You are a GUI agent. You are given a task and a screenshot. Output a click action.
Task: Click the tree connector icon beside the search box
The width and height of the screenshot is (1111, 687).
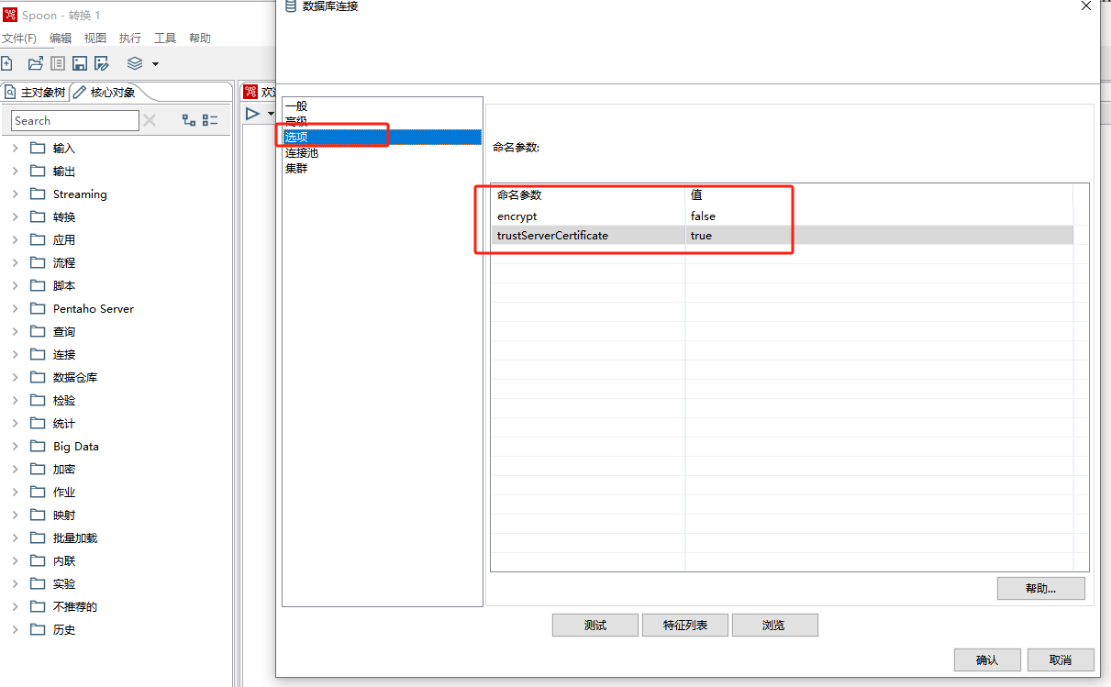point(189,120)
